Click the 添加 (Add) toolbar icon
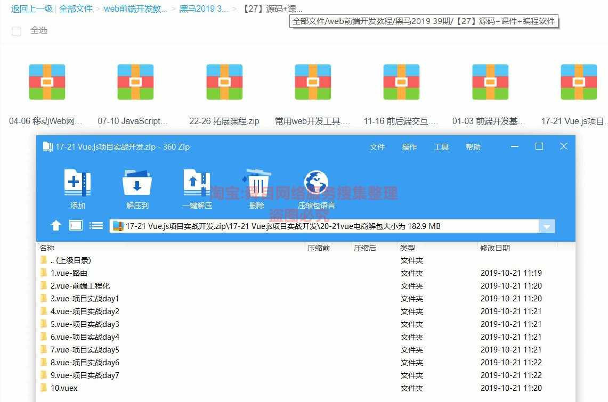The height and width of the screenshot is (402, 608). (78, 183)
